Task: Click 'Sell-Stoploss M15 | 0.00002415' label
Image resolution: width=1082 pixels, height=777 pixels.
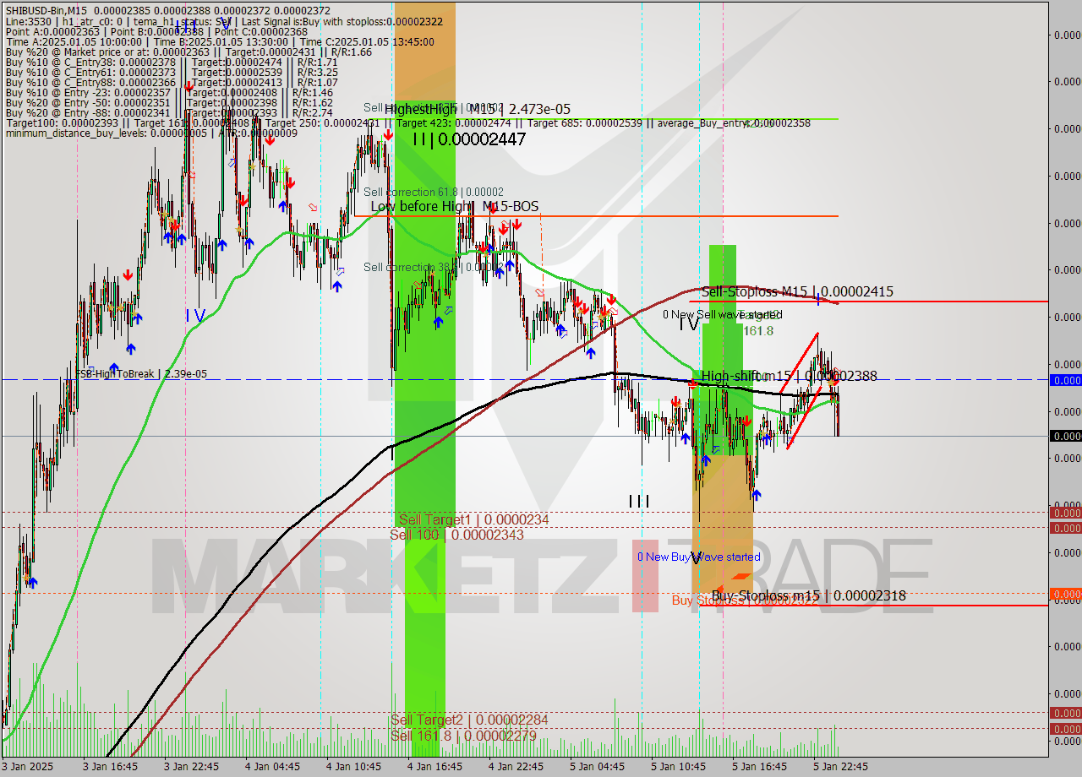Action: [x=797, y=291]
